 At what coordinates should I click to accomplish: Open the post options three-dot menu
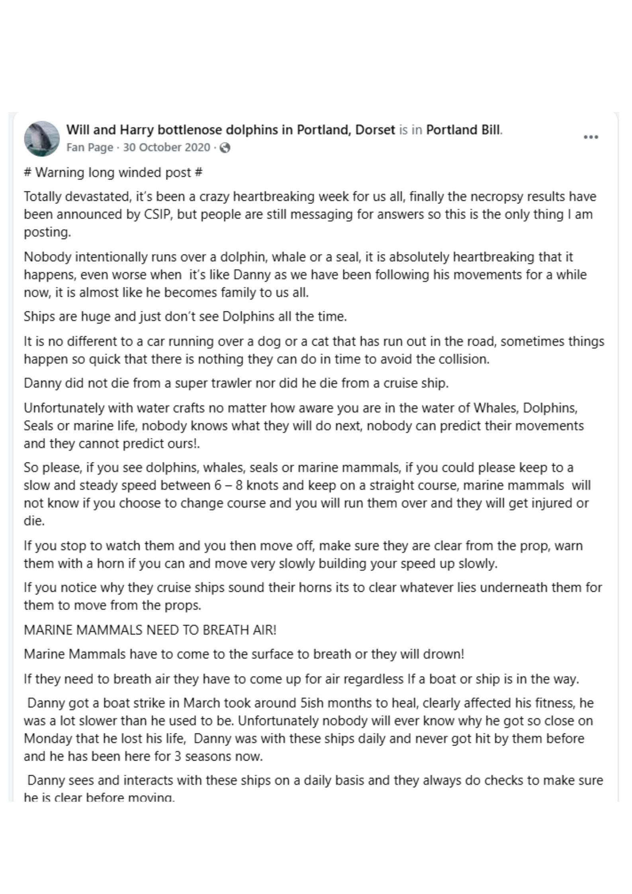[x=591, y=137]
